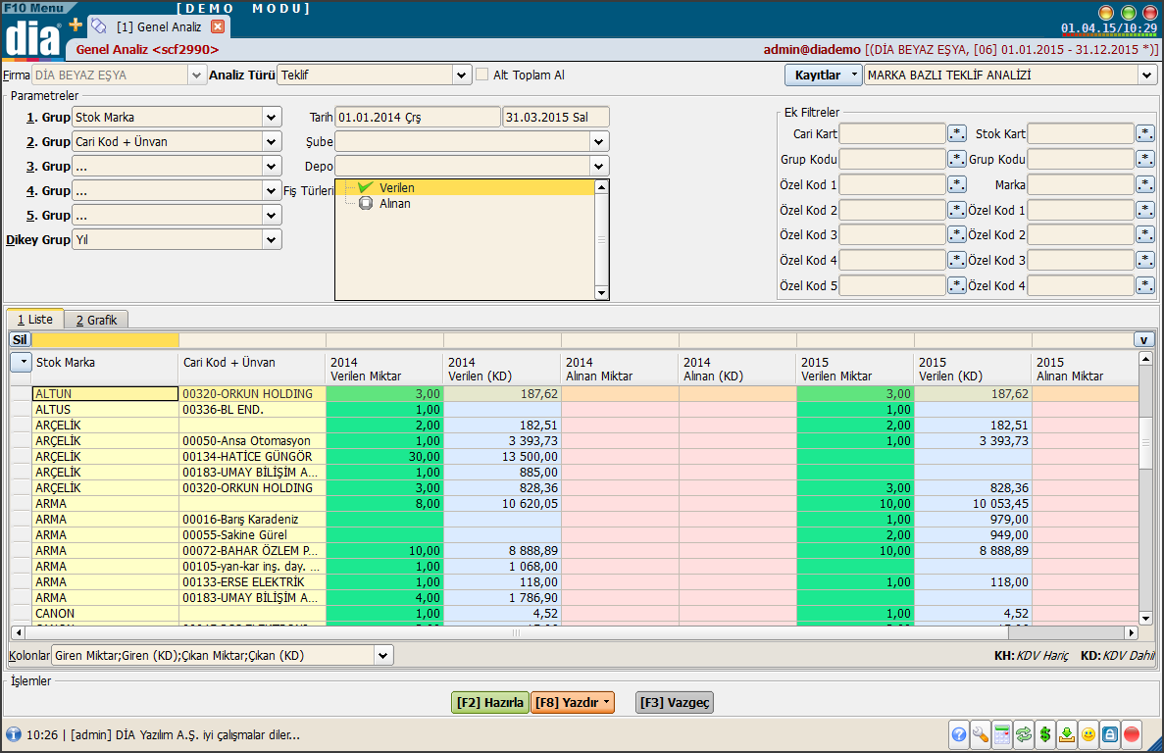Select the ALTUN stok marka cell
The image size is (1164, 753).
click(x=105, y=394)
